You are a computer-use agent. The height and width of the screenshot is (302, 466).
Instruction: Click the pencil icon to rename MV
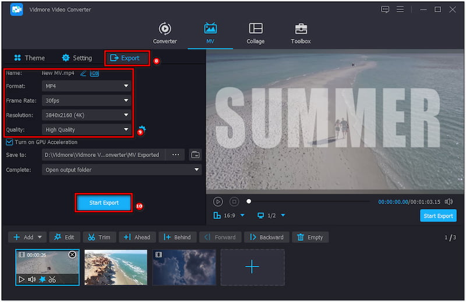(x=83, y=73)
